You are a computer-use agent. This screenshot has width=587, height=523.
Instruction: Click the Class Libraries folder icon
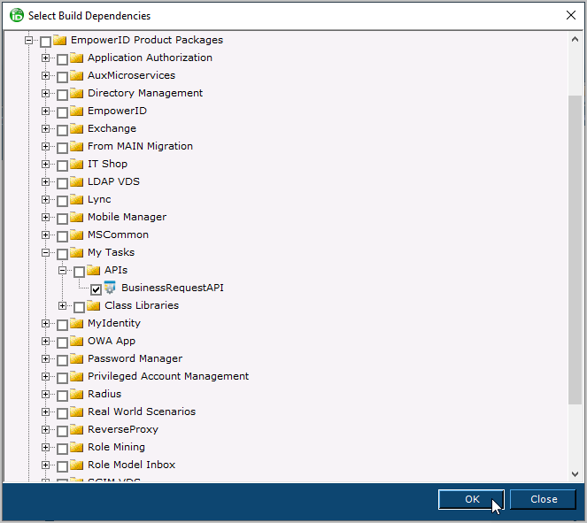coord(94,305)
